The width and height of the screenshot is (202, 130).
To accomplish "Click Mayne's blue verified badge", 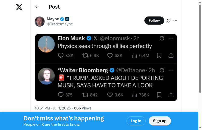I will pos(62,19).
